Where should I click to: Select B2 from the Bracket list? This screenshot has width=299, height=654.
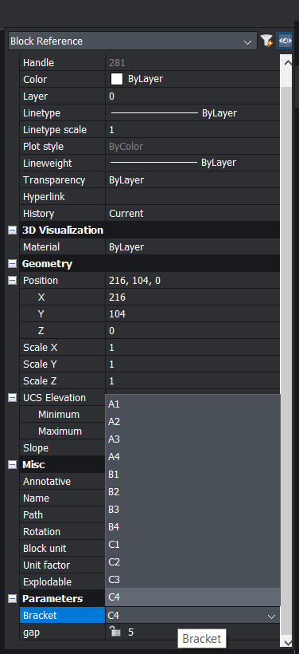(192, 492)
